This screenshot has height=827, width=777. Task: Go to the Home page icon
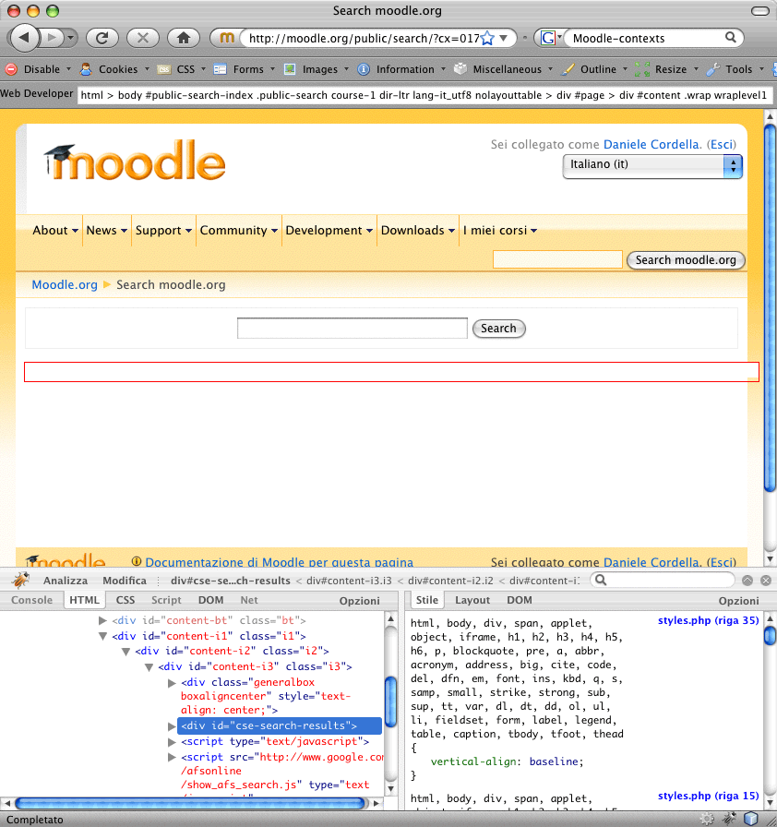coord(184,38)
